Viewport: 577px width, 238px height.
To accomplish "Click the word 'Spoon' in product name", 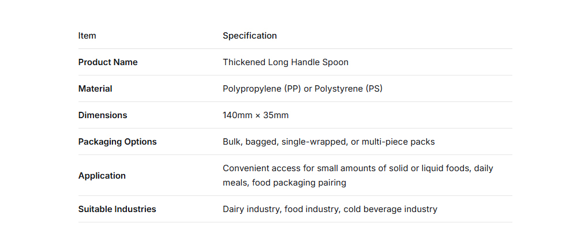I will point(336,62).
